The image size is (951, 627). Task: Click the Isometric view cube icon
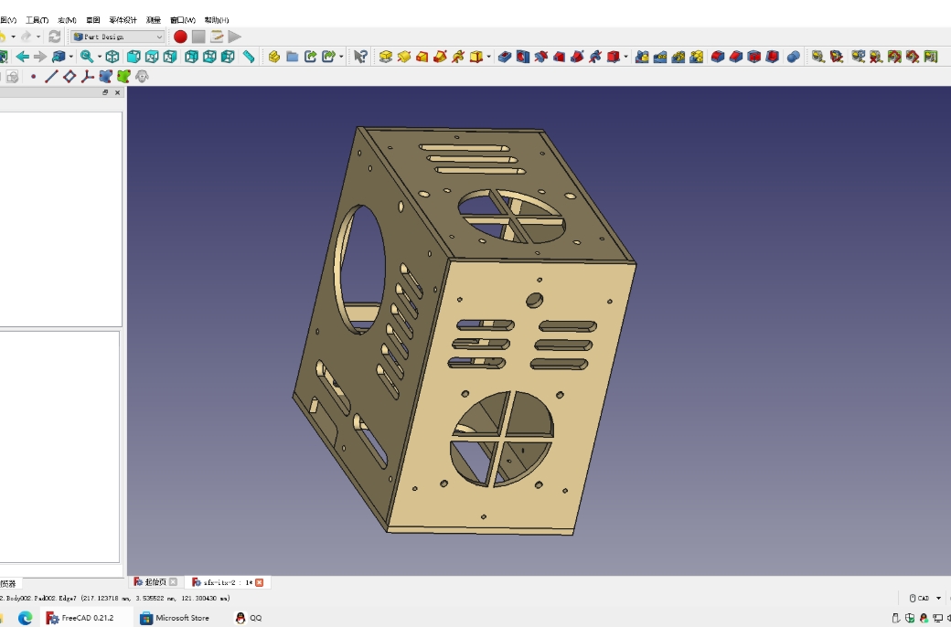112,57
